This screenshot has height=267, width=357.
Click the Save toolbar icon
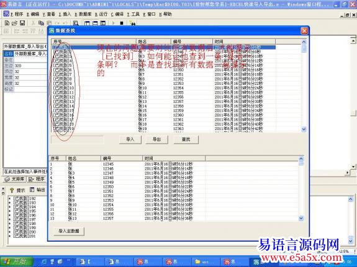22,23
